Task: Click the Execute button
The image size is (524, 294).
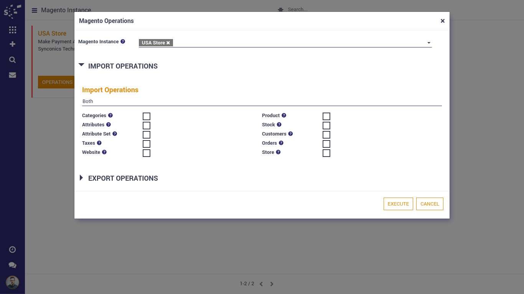Action: [x=398, y=204]
